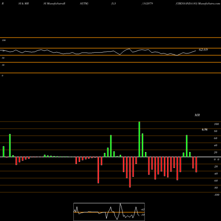
Task: Click the right end of the white RSI line
Action: 196,51
